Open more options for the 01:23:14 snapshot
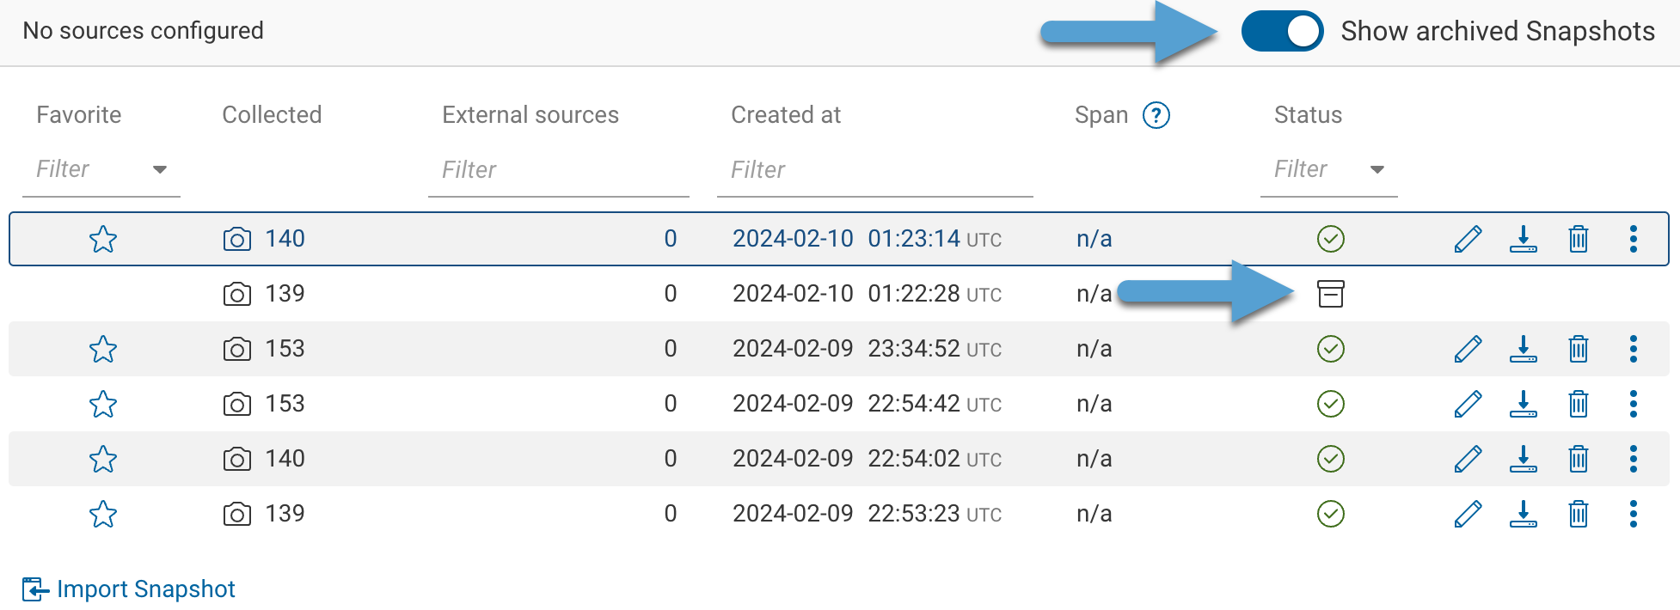 [1633, 239]
